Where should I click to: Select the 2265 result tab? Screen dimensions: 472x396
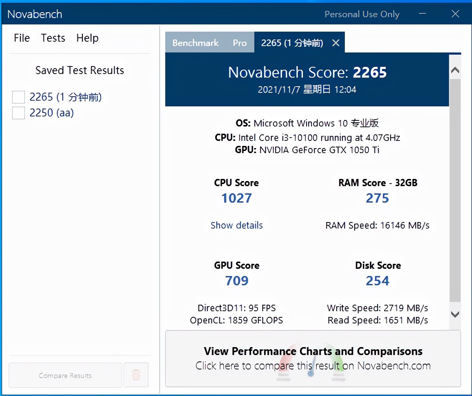tap(292, 43)
